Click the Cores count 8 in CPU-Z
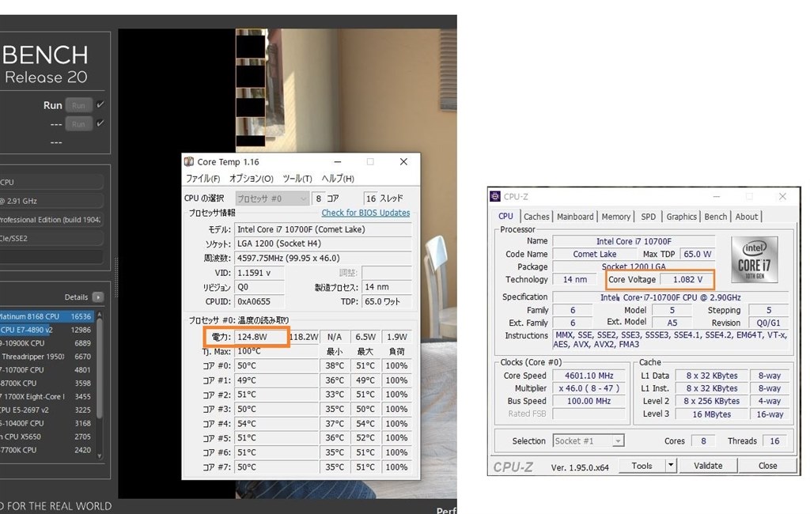The width and height of the screenshot is (810, 514). pos(703,440)
